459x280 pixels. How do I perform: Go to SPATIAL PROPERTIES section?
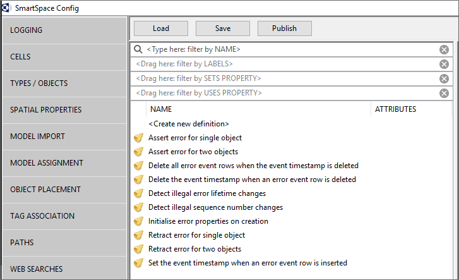(x=64, y=110)
